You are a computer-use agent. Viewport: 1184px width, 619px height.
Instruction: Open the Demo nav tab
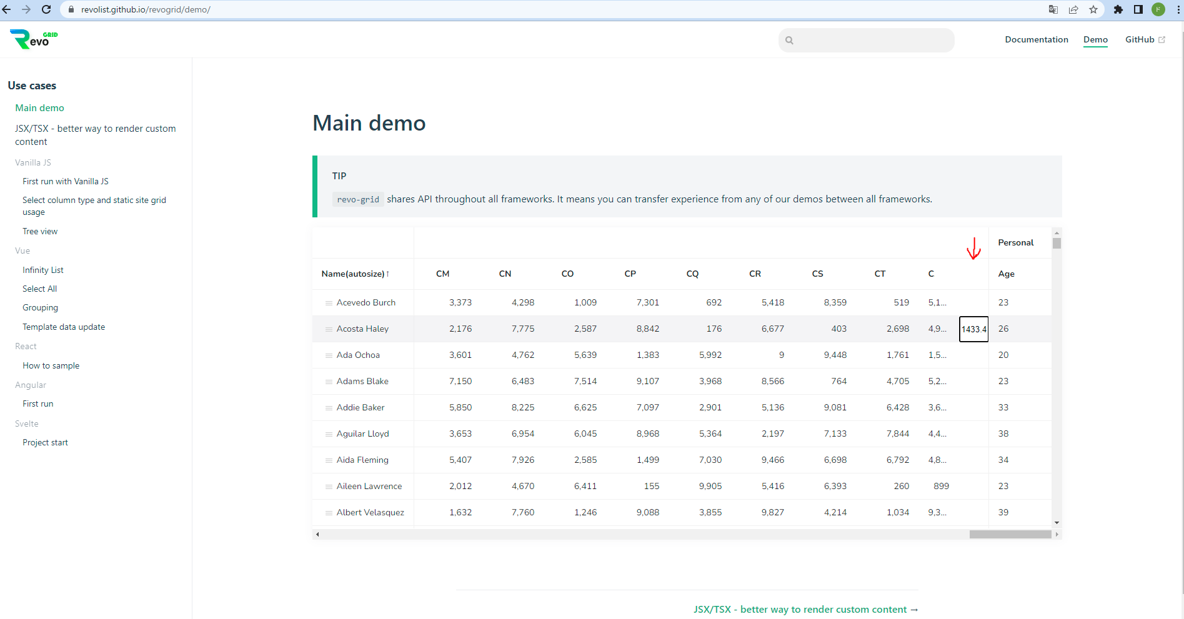[1095, 39]
